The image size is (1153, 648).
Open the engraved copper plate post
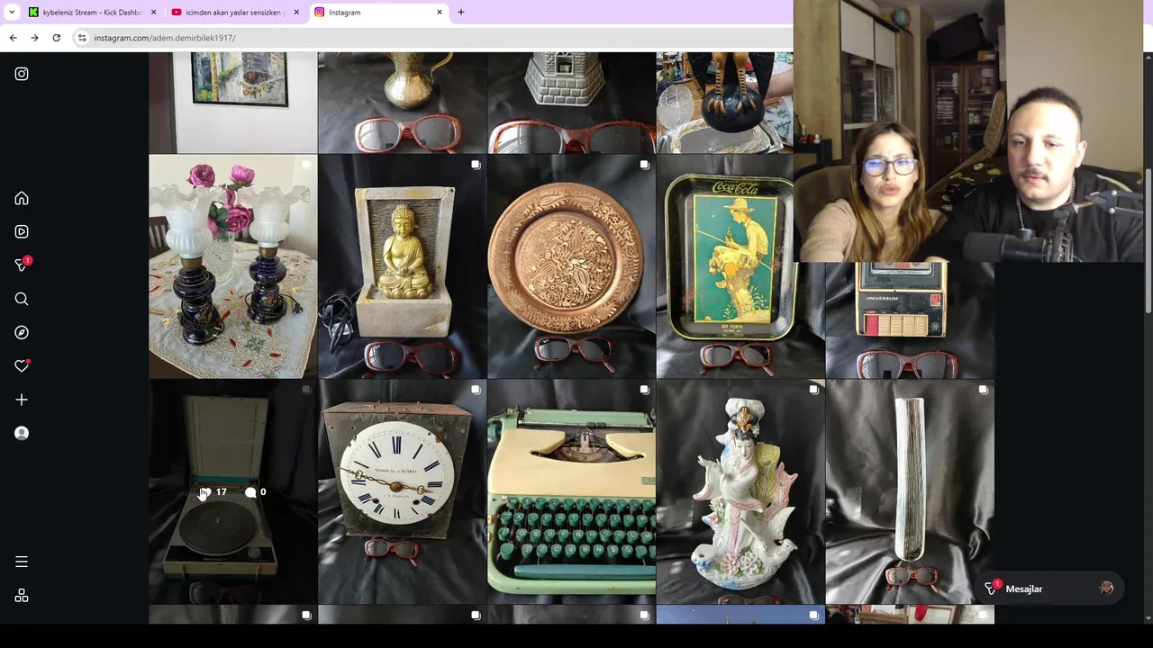(x=571, y=266)
